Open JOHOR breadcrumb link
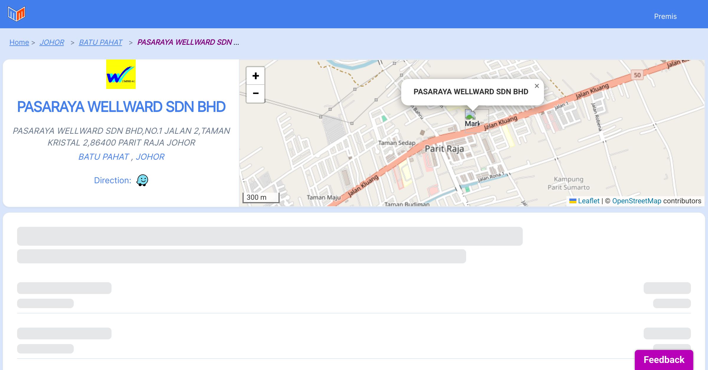 tap(52, 42)
